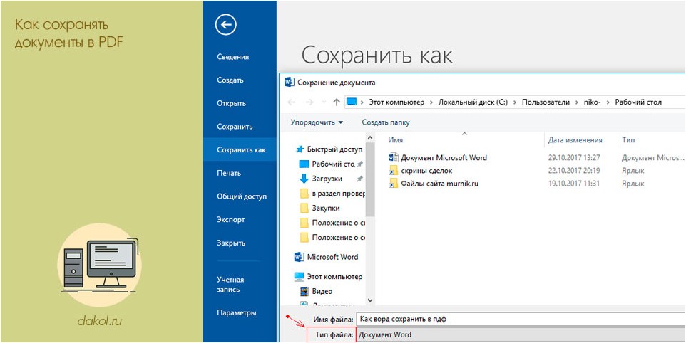Open the Сведения backstage tab

232,57
